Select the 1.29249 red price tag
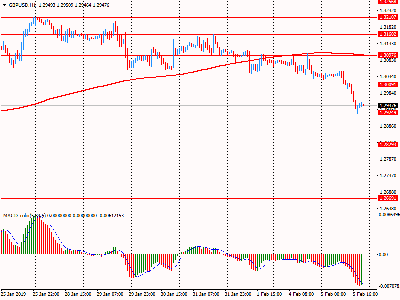 tap(388, 113)
